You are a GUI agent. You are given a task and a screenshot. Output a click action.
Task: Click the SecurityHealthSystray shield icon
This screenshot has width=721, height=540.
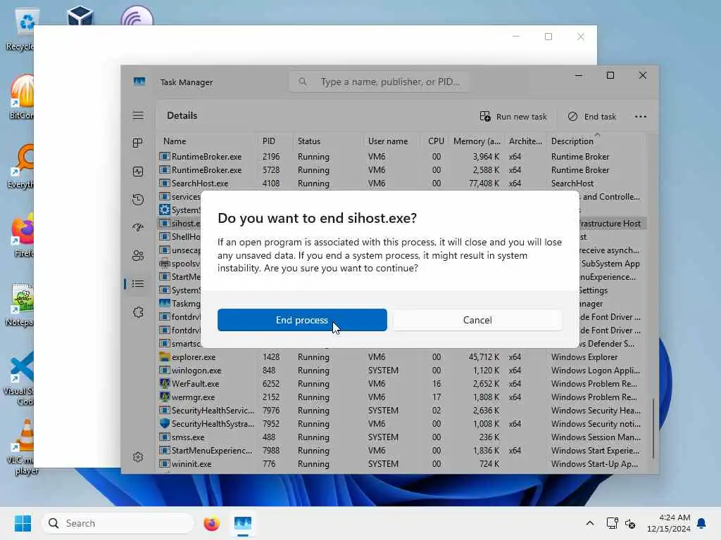[x=164, y=423]
